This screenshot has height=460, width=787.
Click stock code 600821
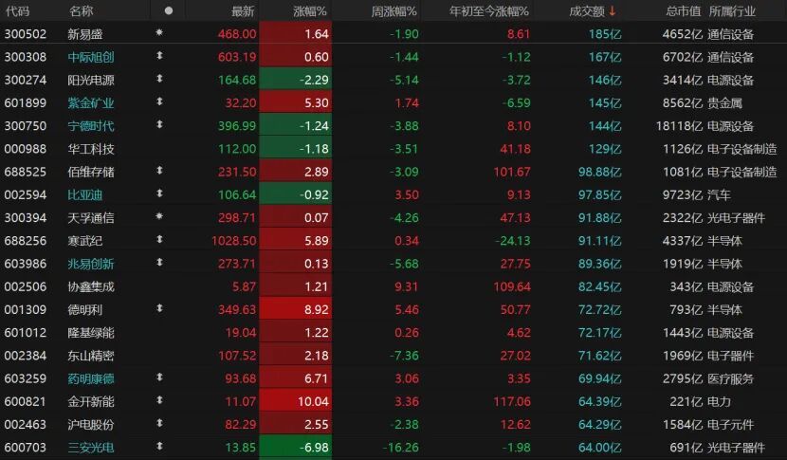pos(25,402)
